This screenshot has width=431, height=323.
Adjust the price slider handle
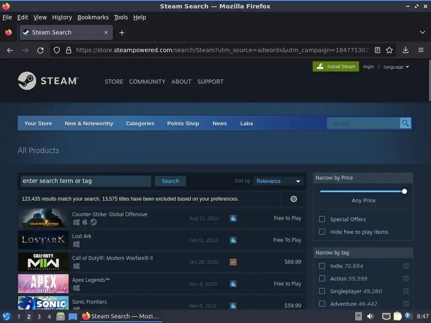tap(404, 191)
